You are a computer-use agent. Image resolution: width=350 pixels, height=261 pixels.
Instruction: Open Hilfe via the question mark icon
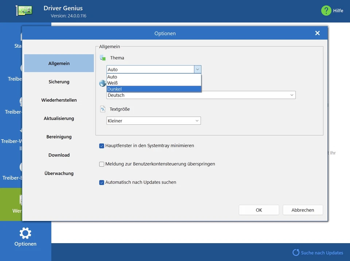pyautogui.click(x=326, y=11)
